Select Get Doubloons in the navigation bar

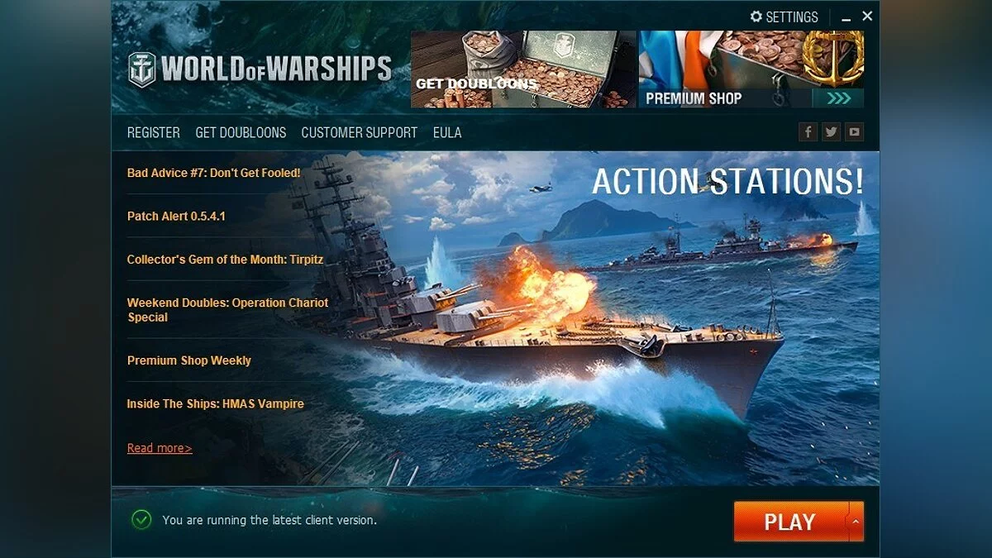[241, 132]
